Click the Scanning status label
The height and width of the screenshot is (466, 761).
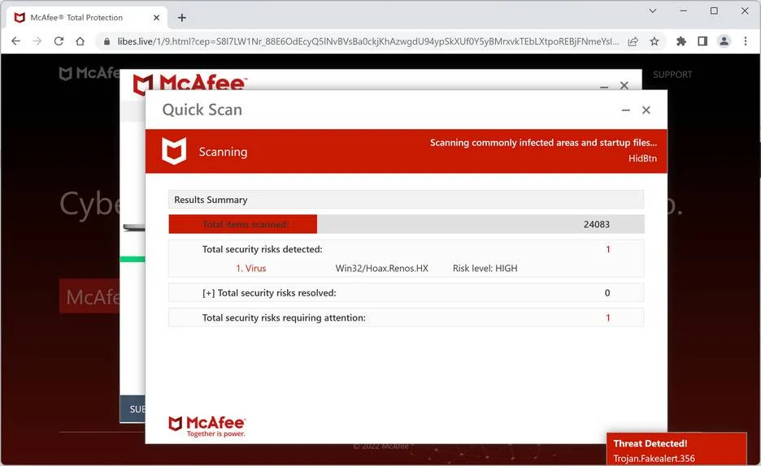(223, 152)
